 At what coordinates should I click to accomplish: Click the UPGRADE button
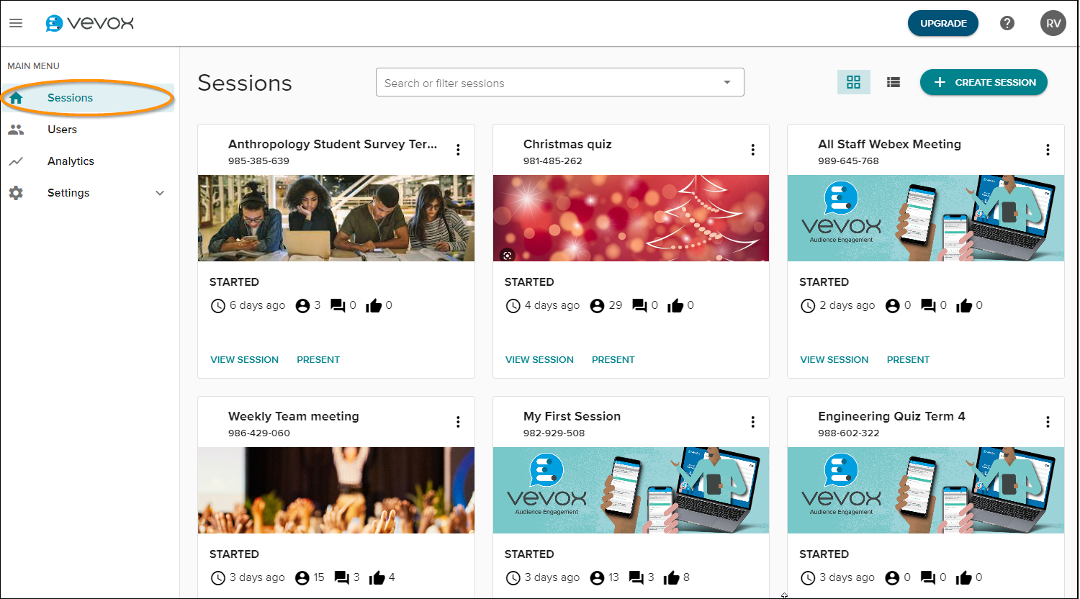tap(943, 23)
